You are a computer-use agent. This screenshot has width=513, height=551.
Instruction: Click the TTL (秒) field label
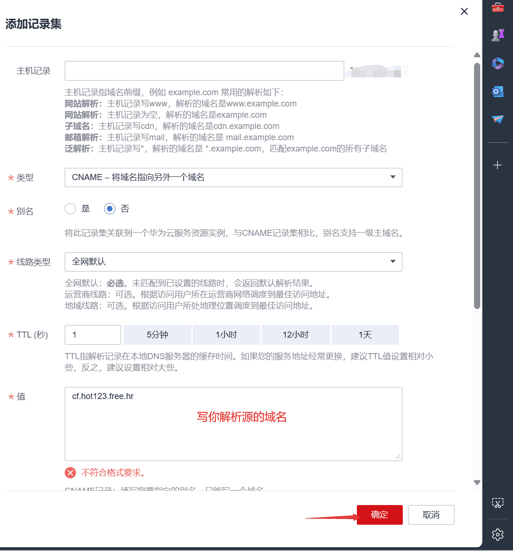(x=32, y=335)
